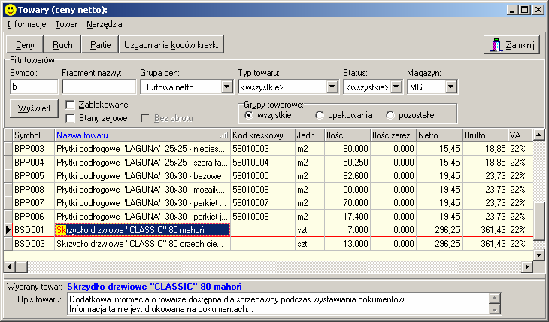
Task: Click the smiley face window icon
Action: (11, 10)
